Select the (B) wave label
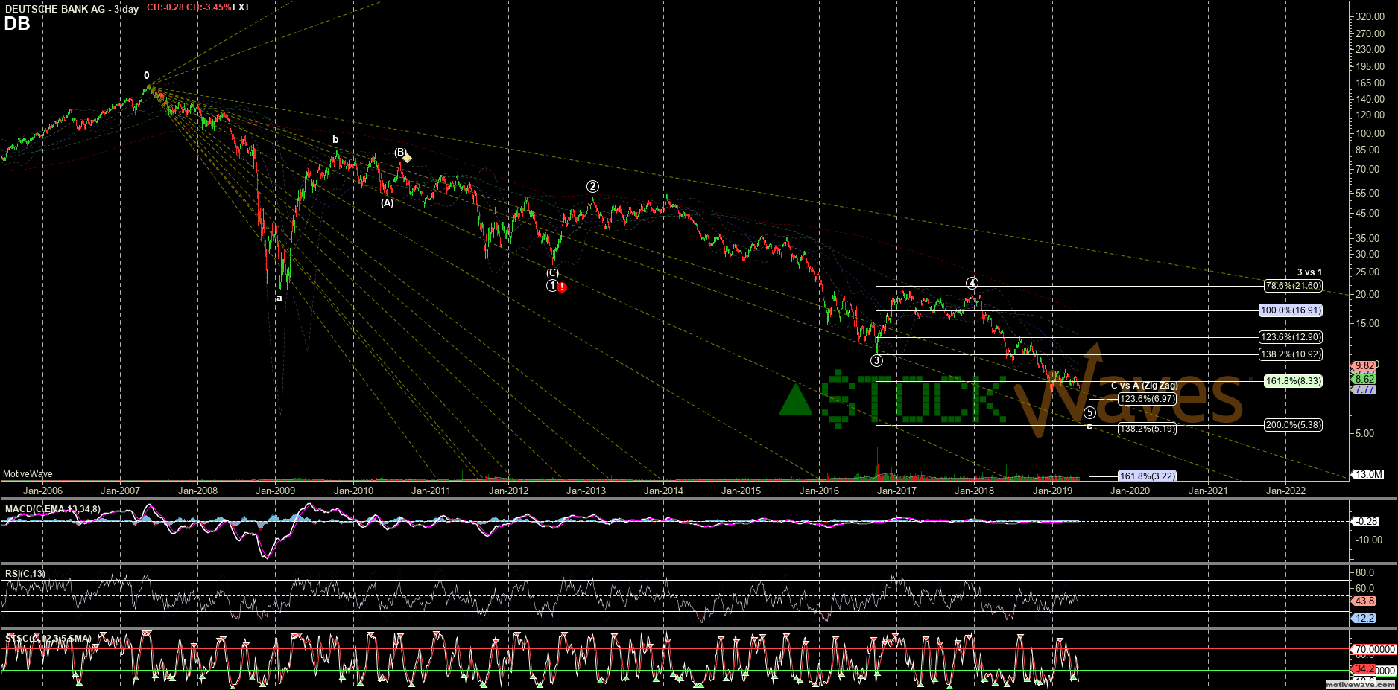The image size is (1398, 690). (x=400, y=152)
